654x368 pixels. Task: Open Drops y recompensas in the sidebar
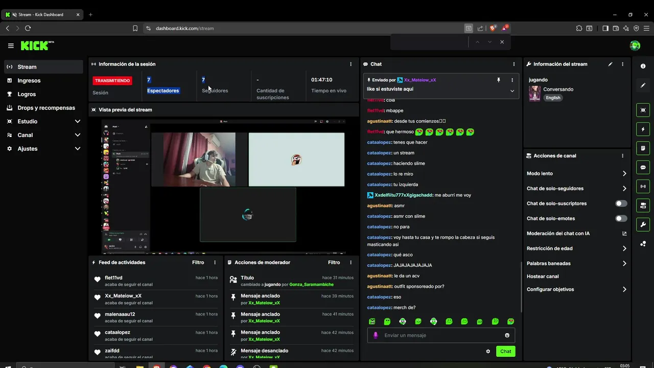tap(43, 108)
